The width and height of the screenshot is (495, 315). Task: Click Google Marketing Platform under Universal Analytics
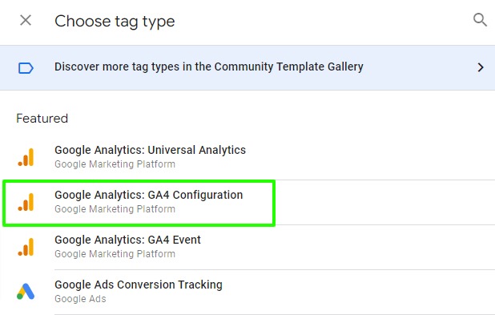click(x=115, y=164)
